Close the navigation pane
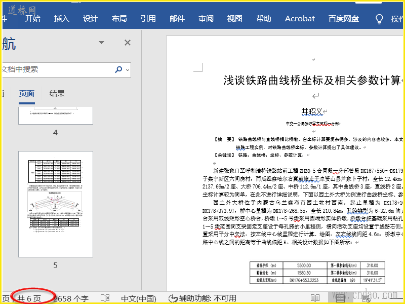 (x=128, y=43)
